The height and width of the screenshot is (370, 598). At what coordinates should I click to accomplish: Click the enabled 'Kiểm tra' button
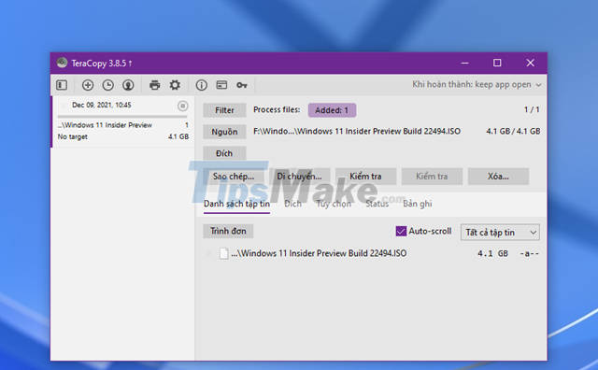tap(365, 177)
